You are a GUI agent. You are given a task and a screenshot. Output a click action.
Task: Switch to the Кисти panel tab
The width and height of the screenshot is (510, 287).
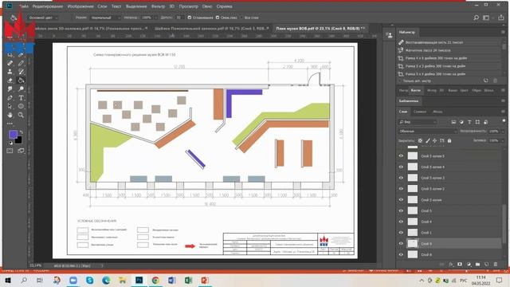[x=416, y=90]
